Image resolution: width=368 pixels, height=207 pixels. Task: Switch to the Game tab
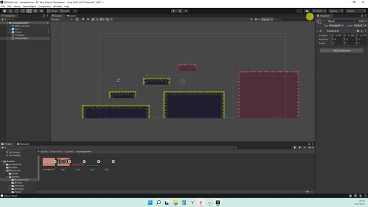[71, 16]
